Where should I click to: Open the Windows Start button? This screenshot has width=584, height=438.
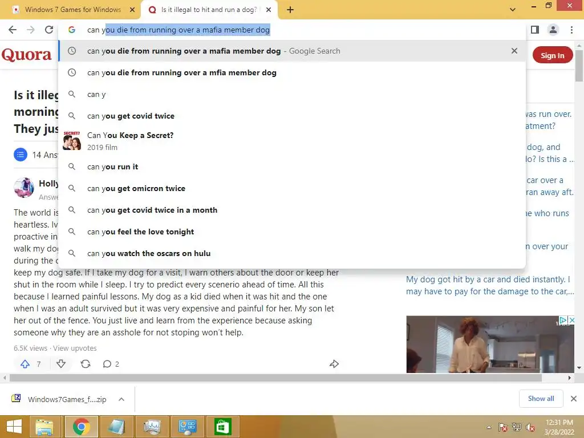click(14, 427)
